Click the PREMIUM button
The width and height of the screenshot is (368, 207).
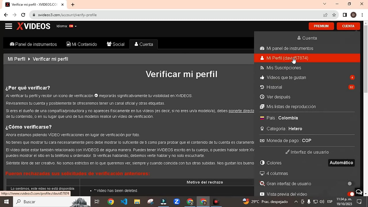coord(321,26)
